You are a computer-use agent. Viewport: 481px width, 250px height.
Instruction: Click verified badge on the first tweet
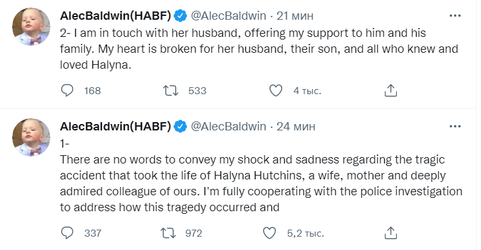click(x=180, y=16)
